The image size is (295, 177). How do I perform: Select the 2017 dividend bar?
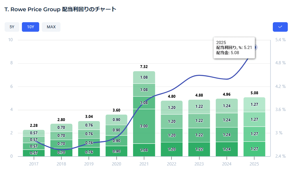coord(34,143)
